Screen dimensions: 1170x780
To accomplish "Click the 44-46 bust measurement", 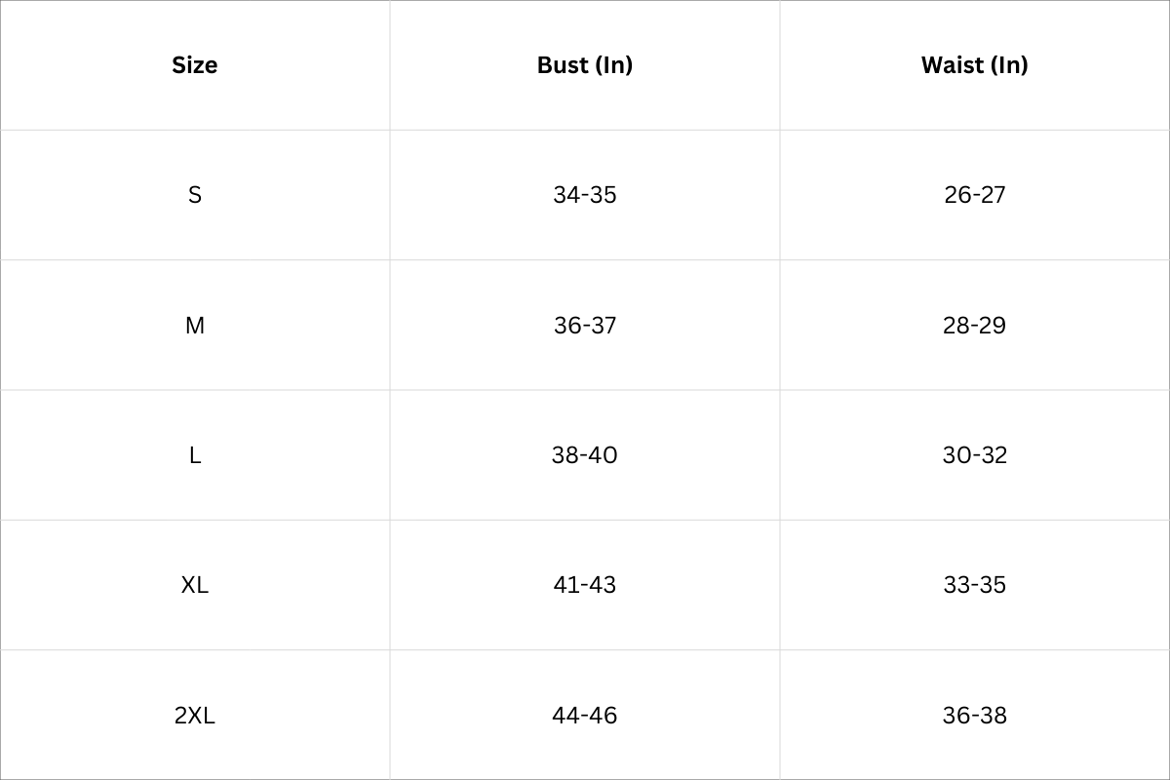I will coord(585,716).
